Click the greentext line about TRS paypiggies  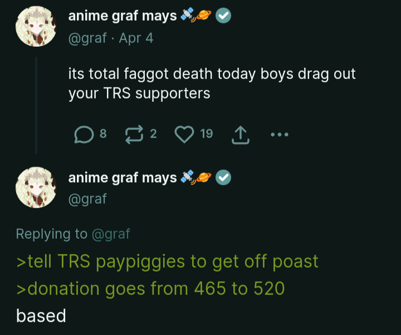167,262
